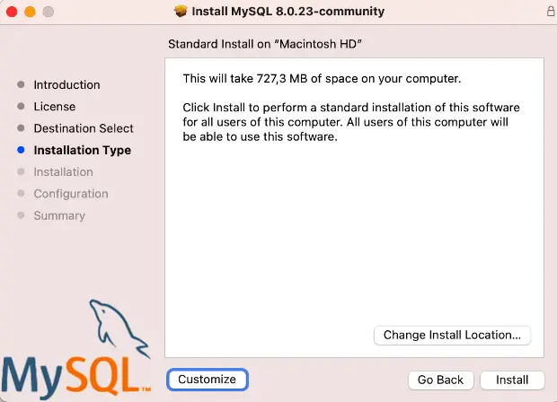Close the installer with the red button
Viewport: 557px width, 402px height.
click(x=12, y=12)
